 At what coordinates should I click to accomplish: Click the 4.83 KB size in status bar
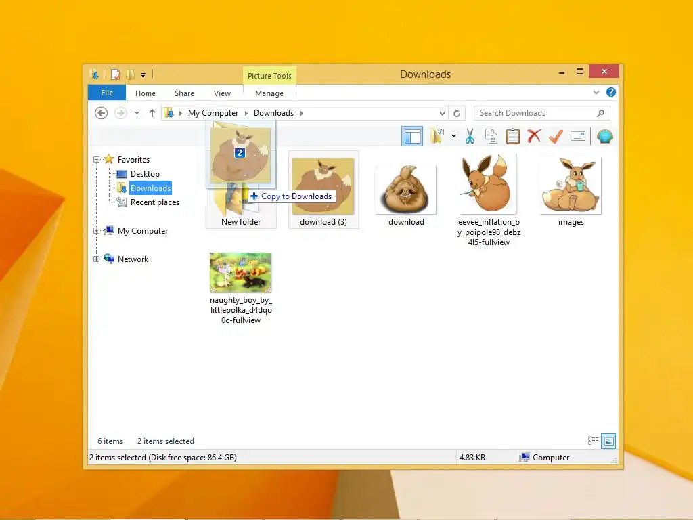pos(472,458)
